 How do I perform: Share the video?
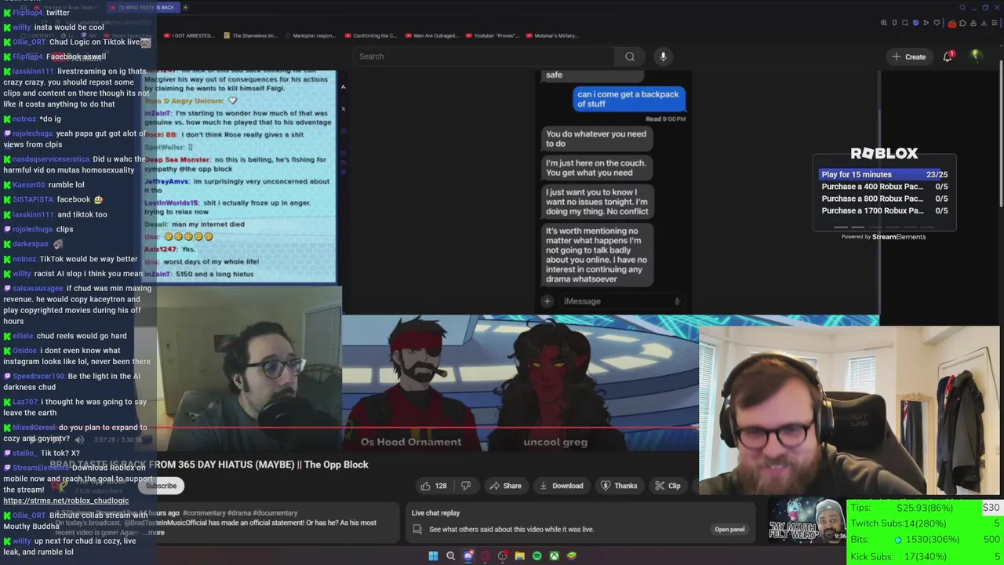pos(505,486)
